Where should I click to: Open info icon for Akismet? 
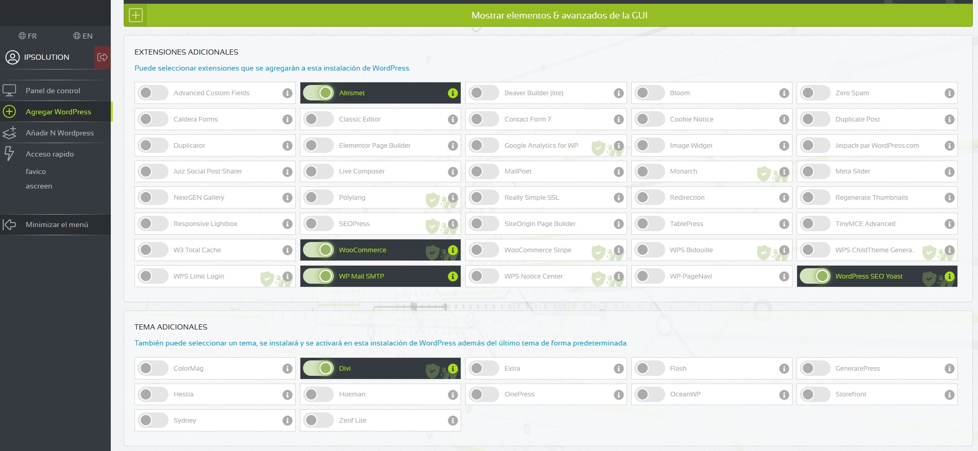[453, 93]
